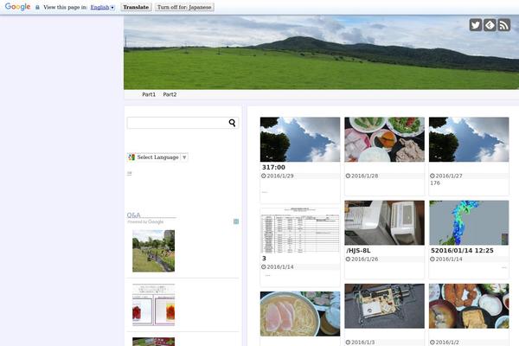Open the fried food meal thumbnail dated 2016/1/2
Screen dimensions: 519x346
469,306
